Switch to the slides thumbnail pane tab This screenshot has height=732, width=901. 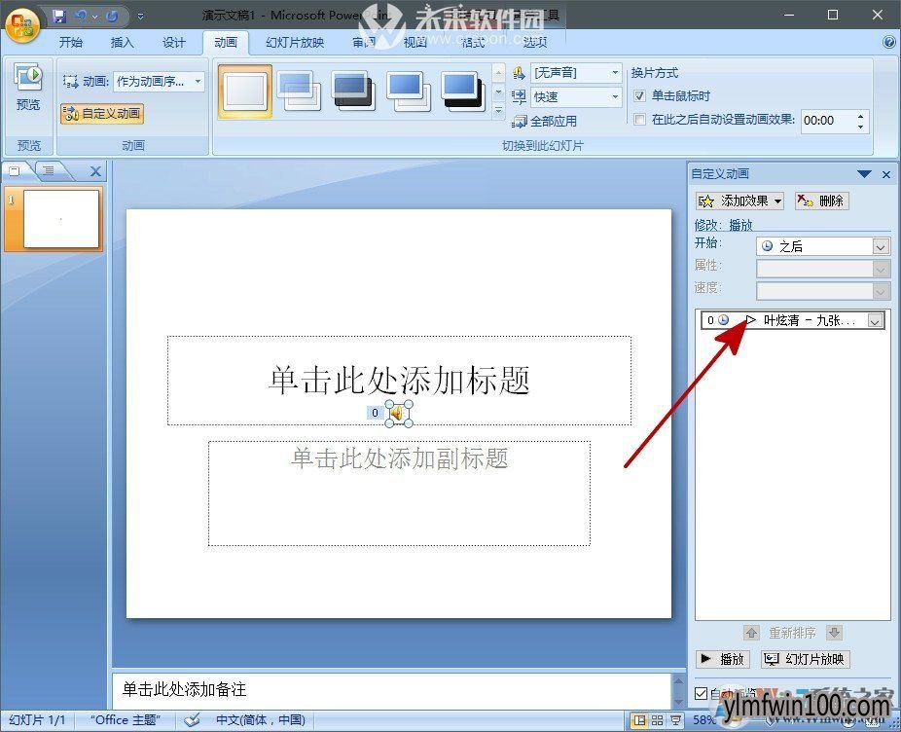(16, 170)
